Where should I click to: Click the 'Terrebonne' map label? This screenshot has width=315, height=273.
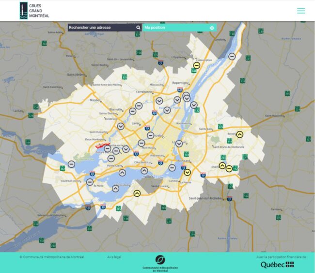coord(144,92)
